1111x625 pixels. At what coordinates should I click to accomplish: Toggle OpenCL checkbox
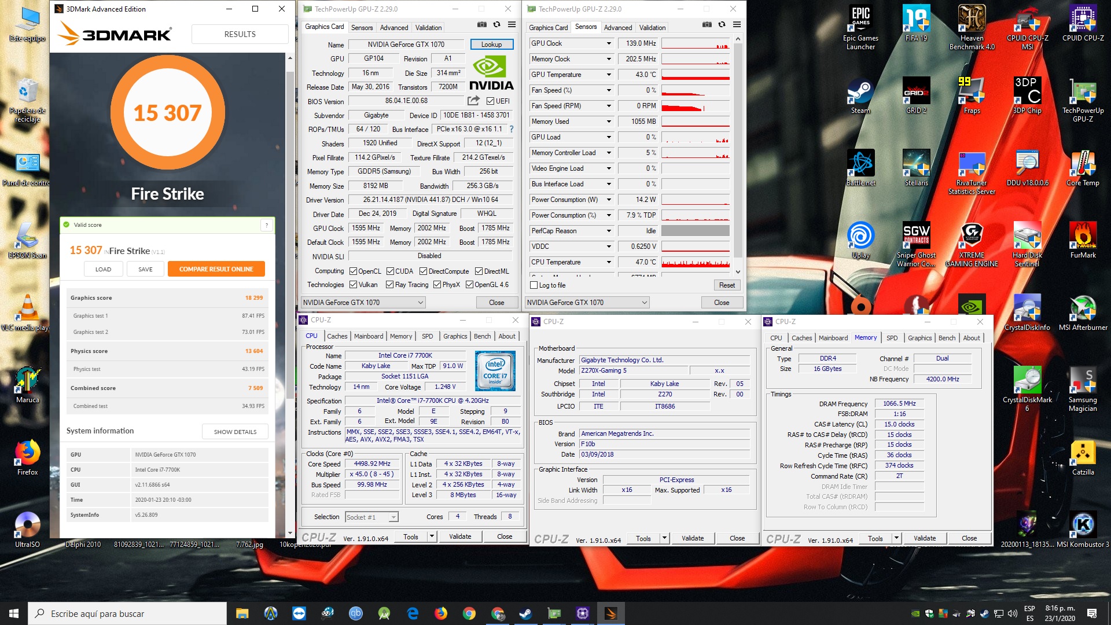(x=353, y=271)
